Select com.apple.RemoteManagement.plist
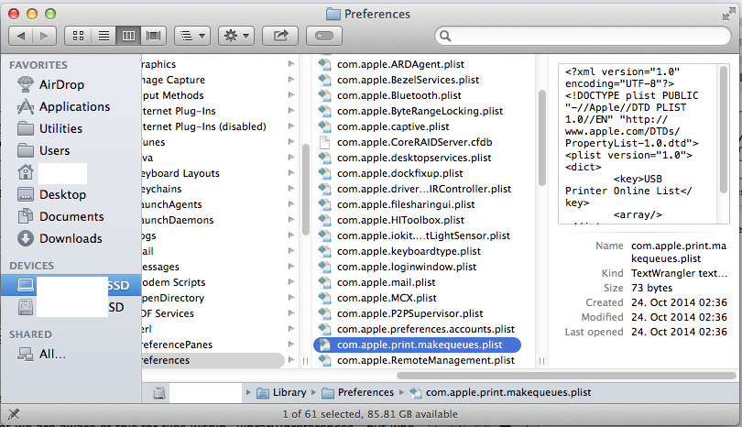 425,360
